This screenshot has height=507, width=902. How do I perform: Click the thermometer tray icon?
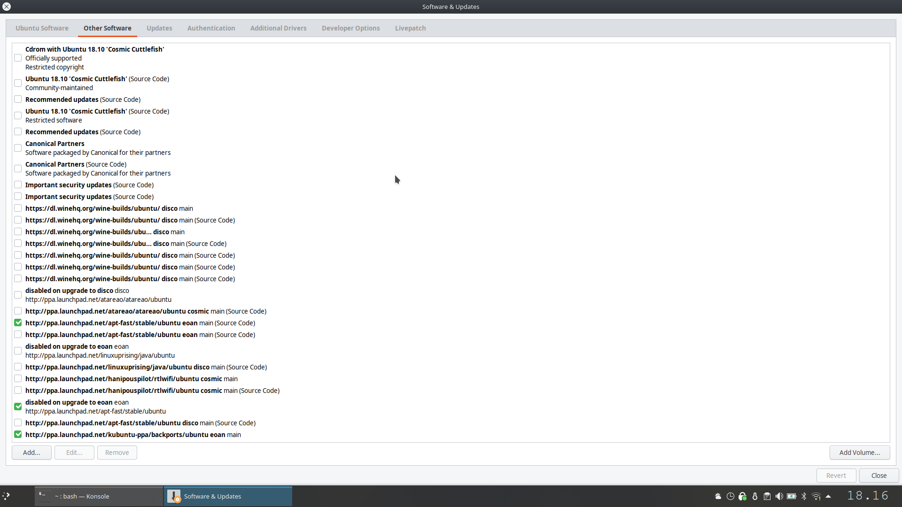[x=754, y=496]
